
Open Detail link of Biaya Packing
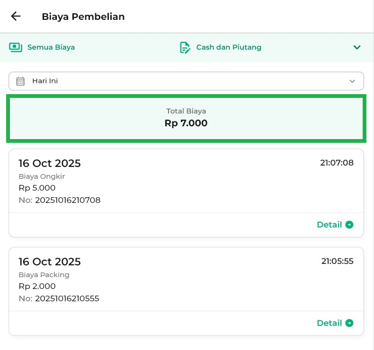point(329,323)
